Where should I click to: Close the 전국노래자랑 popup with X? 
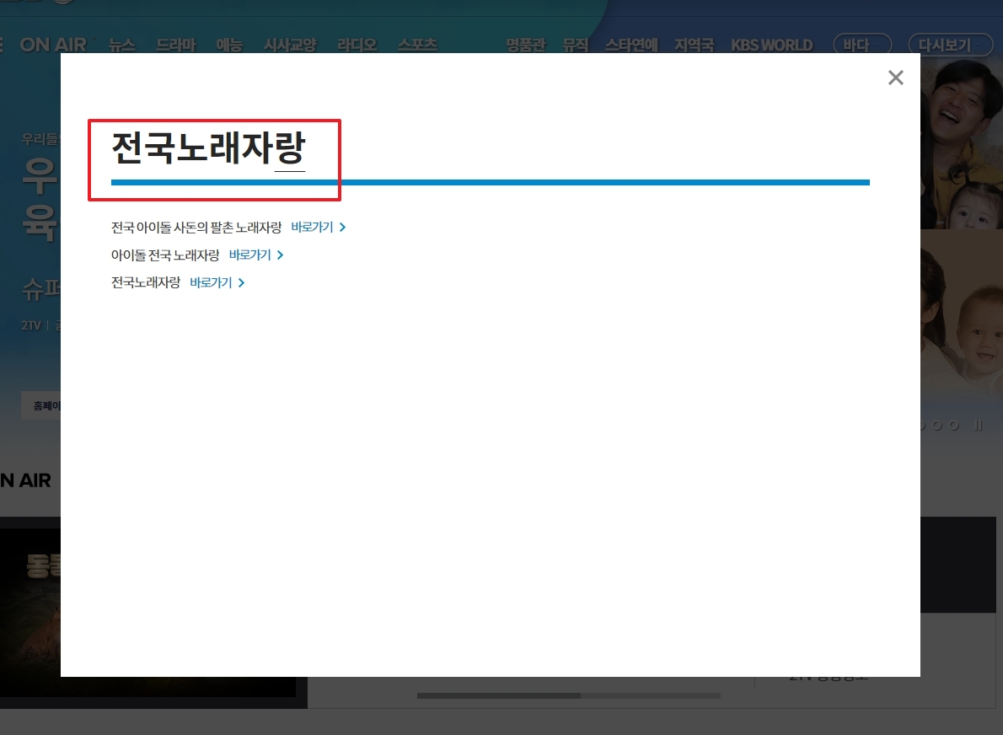tap(895, 78)
